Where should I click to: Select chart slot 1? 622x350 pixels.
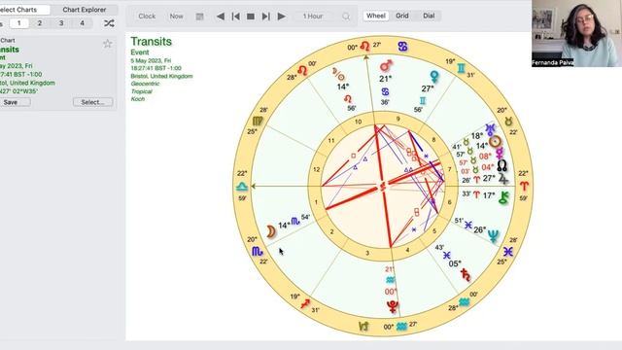pos(18,23)
